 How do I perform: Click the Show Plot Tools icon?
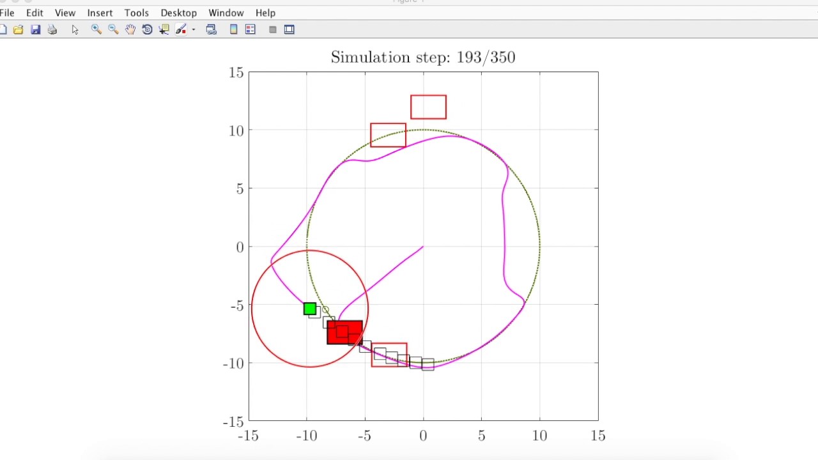pos(289,29)
